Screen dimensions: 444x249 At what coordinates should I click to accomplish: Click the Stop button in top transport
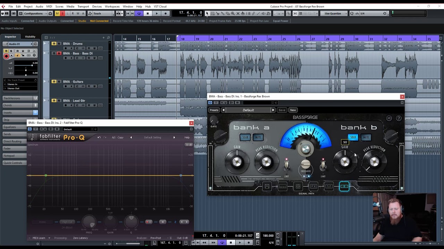click(148, 13)
